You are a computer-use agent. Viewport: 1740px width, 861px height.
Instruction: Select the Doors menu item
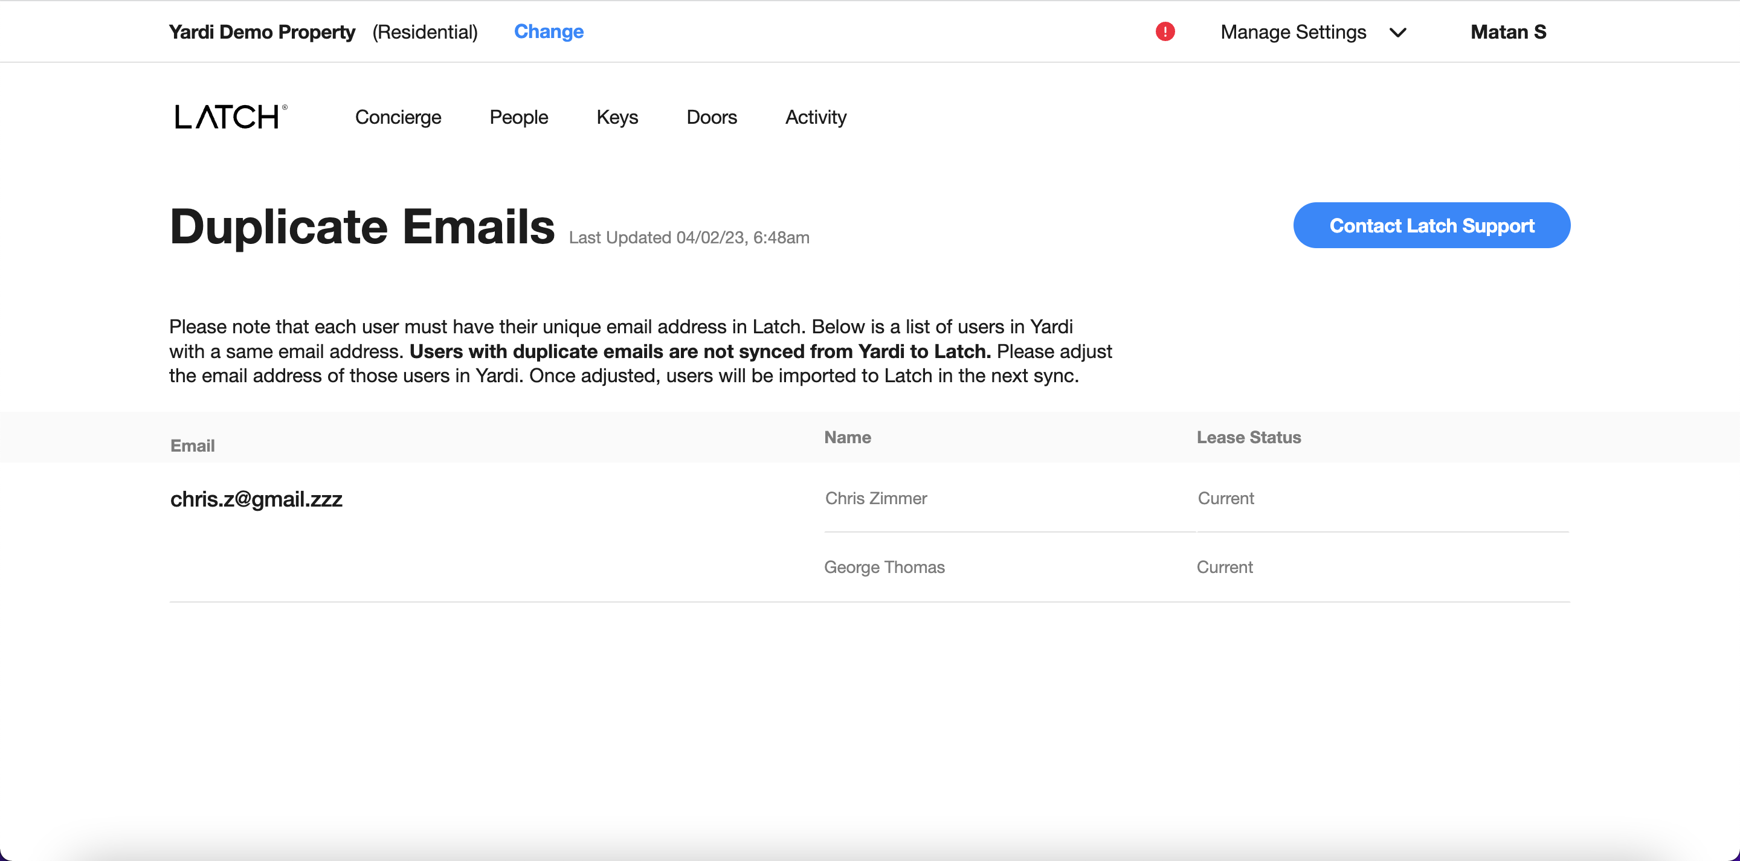711,117
